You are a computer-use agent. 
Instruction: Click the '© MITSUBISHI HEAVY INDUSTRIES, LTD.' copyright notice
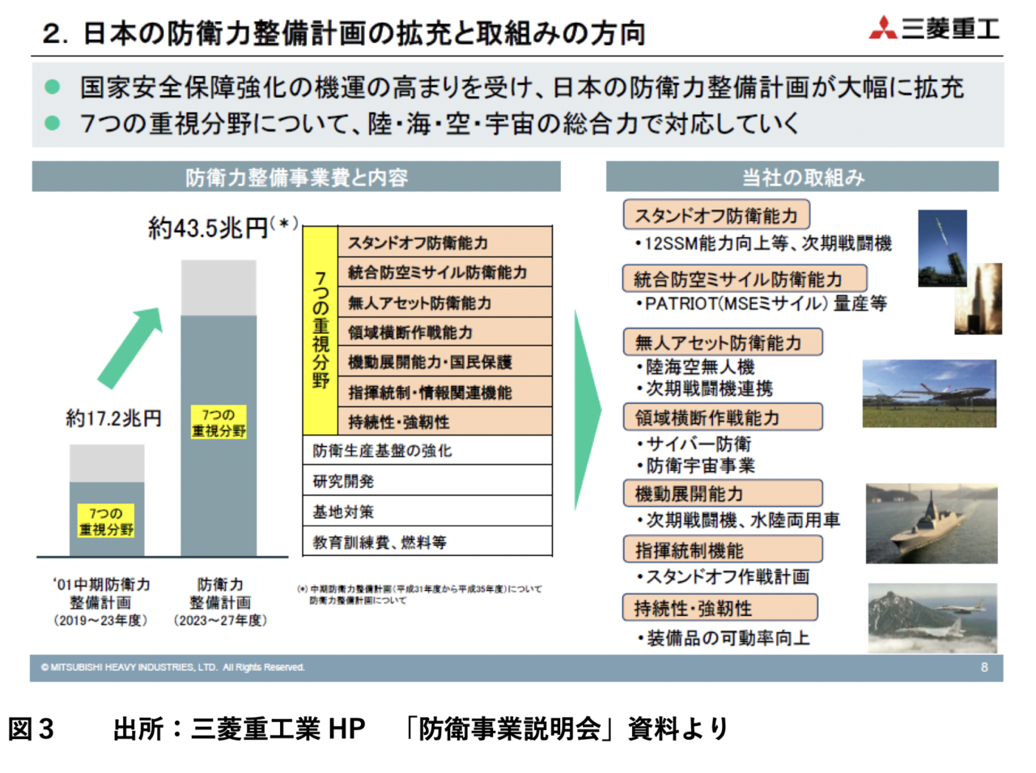(172, 668)
